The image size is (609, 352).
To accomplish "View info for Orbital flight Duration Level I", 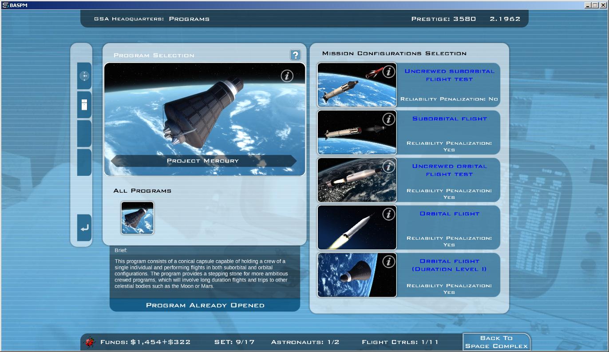I will pos(388,261).
